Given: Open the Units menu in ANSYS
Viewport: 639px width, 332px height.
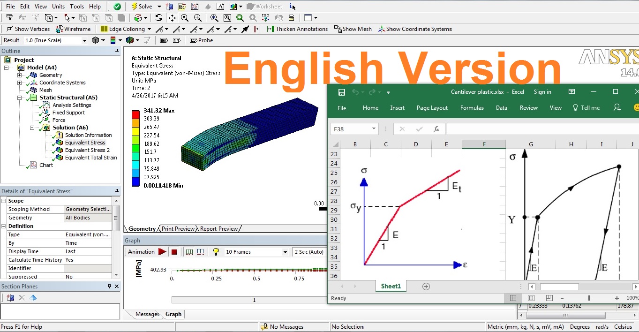Looking at the screenshot, I should (58, 7).
